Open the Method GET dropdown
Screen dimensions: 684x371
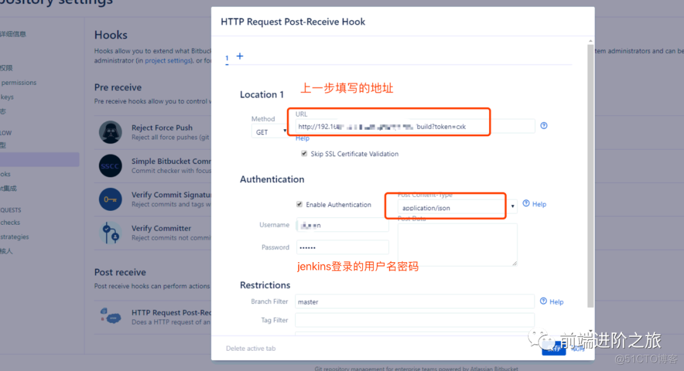click(x=269, y=132)
